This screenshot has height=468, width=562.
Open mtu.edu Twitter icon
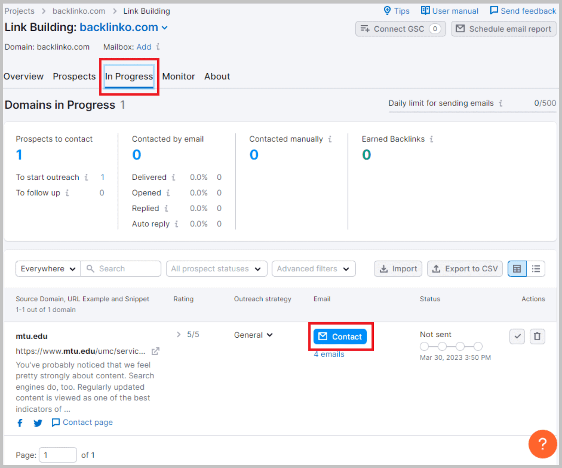point(38,423)
